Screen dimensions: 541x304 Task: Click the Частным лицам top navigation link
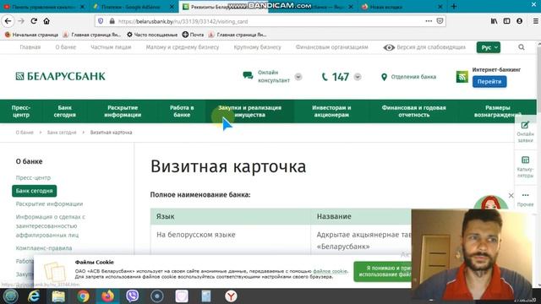(111, 47)
